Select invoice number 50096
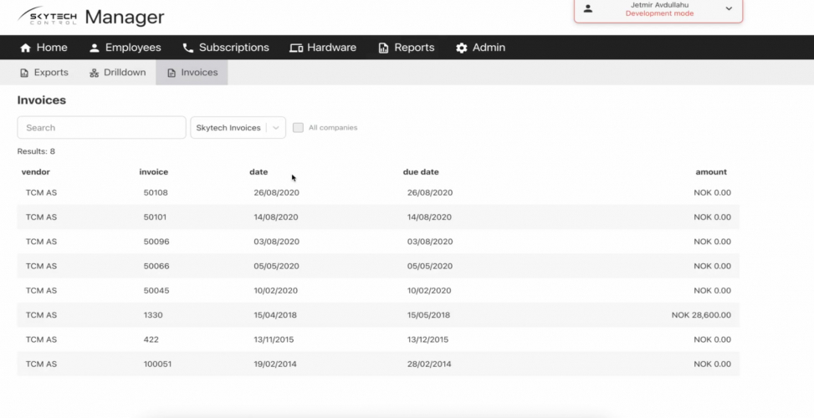This screenshot has width=814, height=418. 156,242
